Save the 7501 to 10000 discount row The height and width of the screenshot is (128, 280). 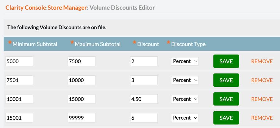(226, 80)
